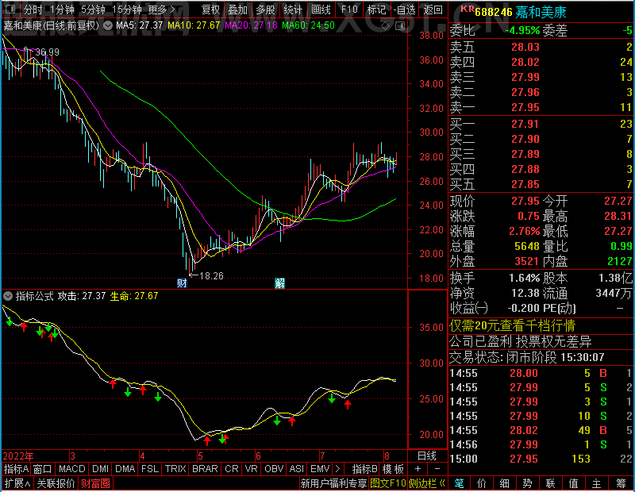
Task: Expand the 扩展 panel
Action: click(x=17, y=483)
